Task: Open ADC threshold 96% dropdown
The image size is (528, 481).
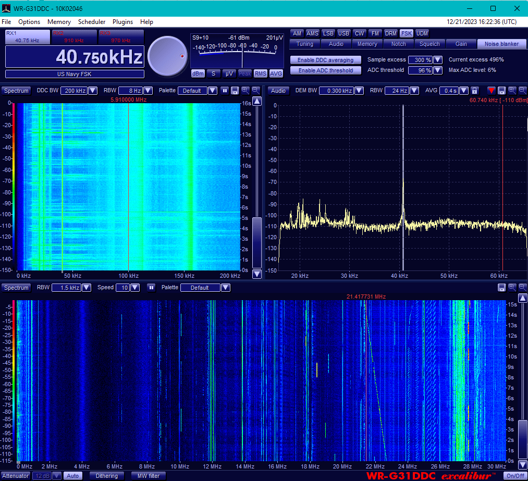Action: click(437, 70)
